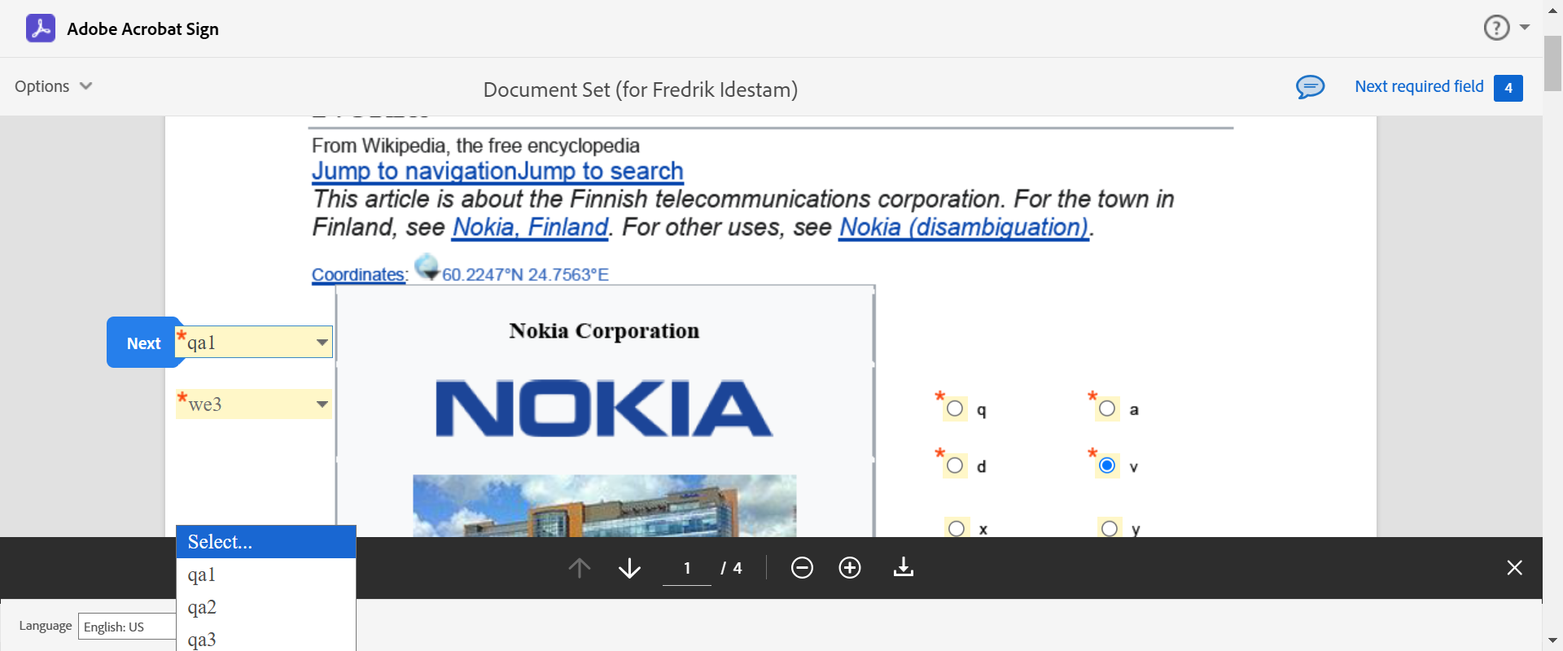Screen dimensions: 1563x651
Task: Go to next page with down arrow
Action: click(629, 568)
